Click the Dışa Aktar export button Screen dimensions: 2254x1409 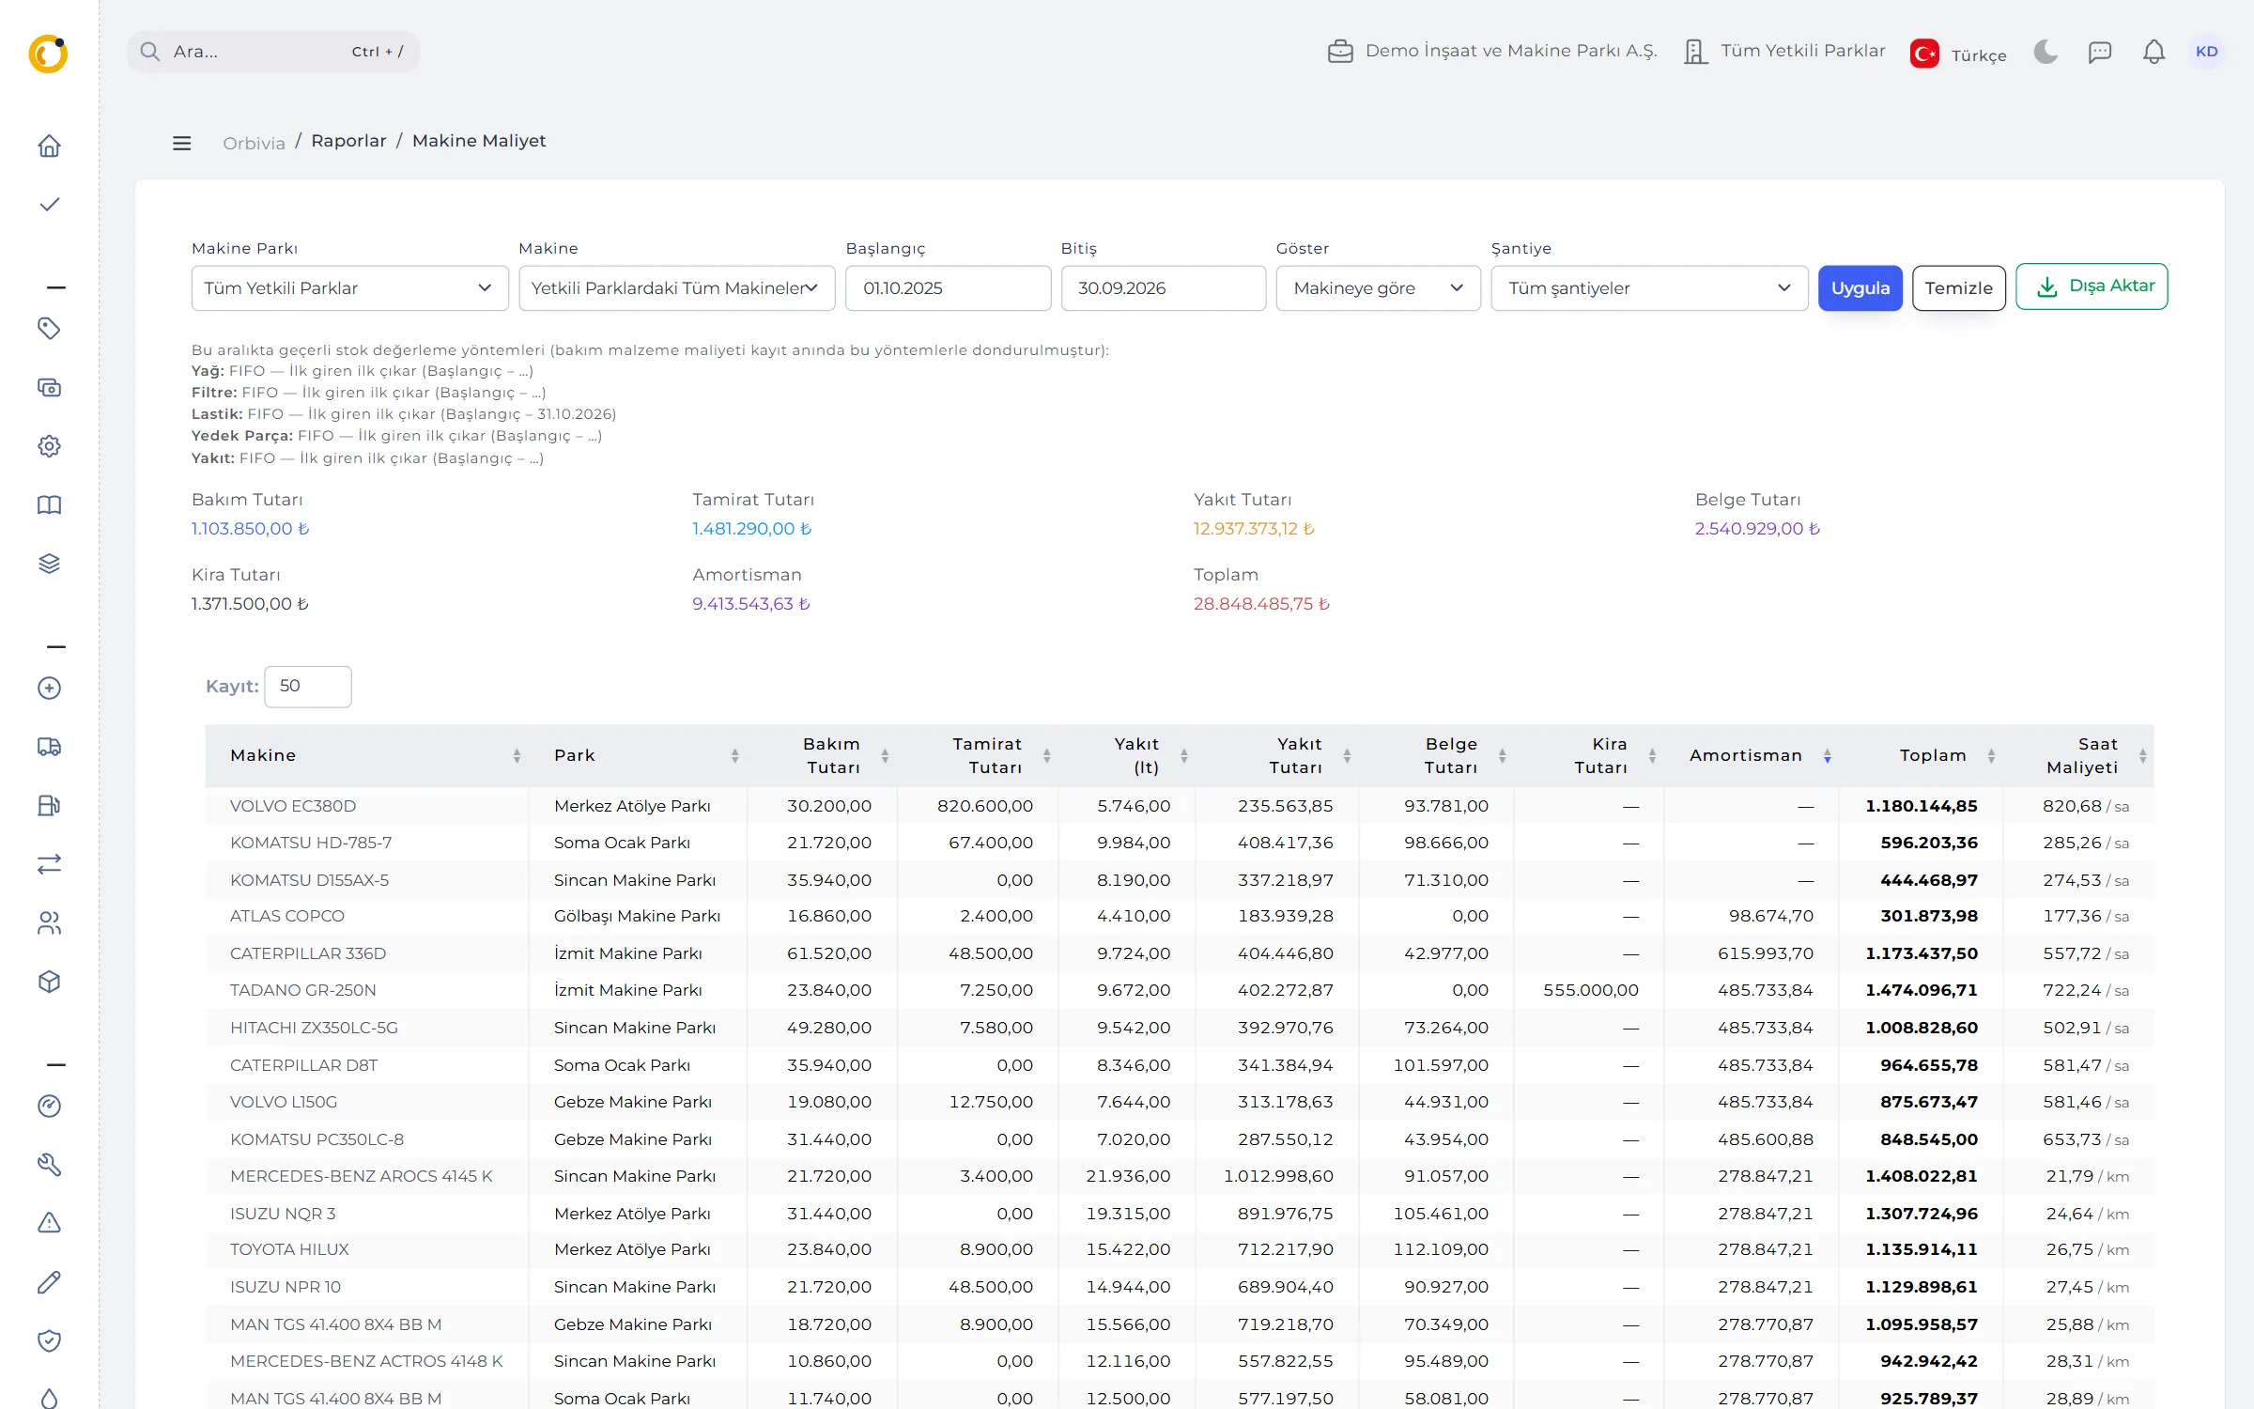(2092, 286)
